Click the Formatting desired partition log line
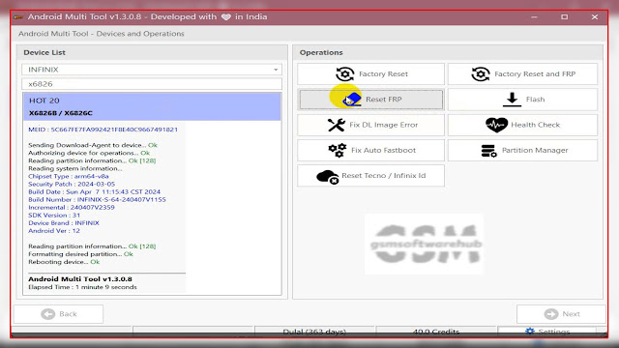Viewport: 619px width, 348px height. 80,254
